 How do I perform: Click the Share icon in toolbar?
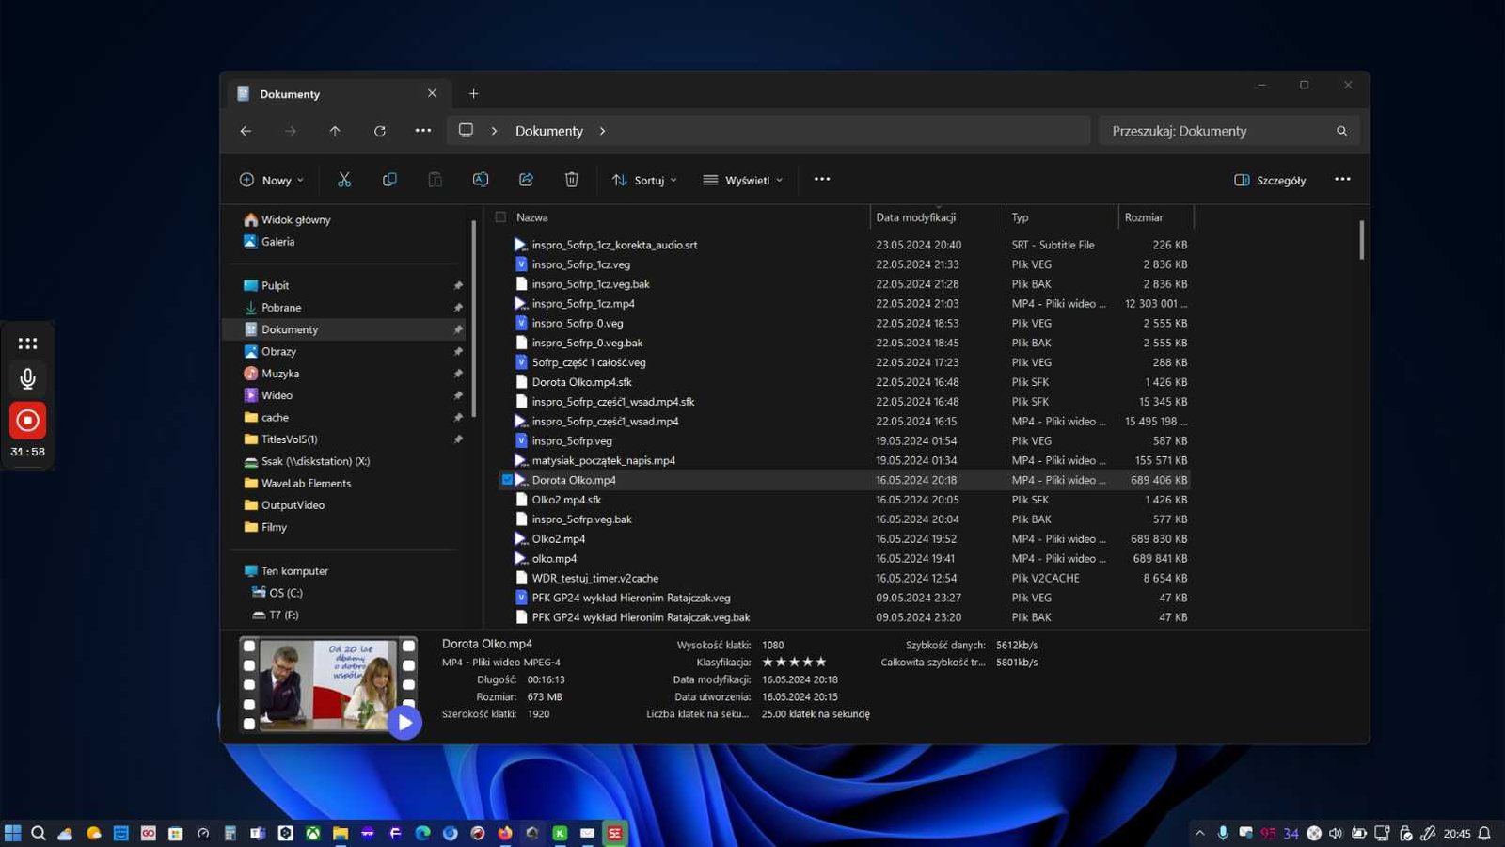click(526, 180)
